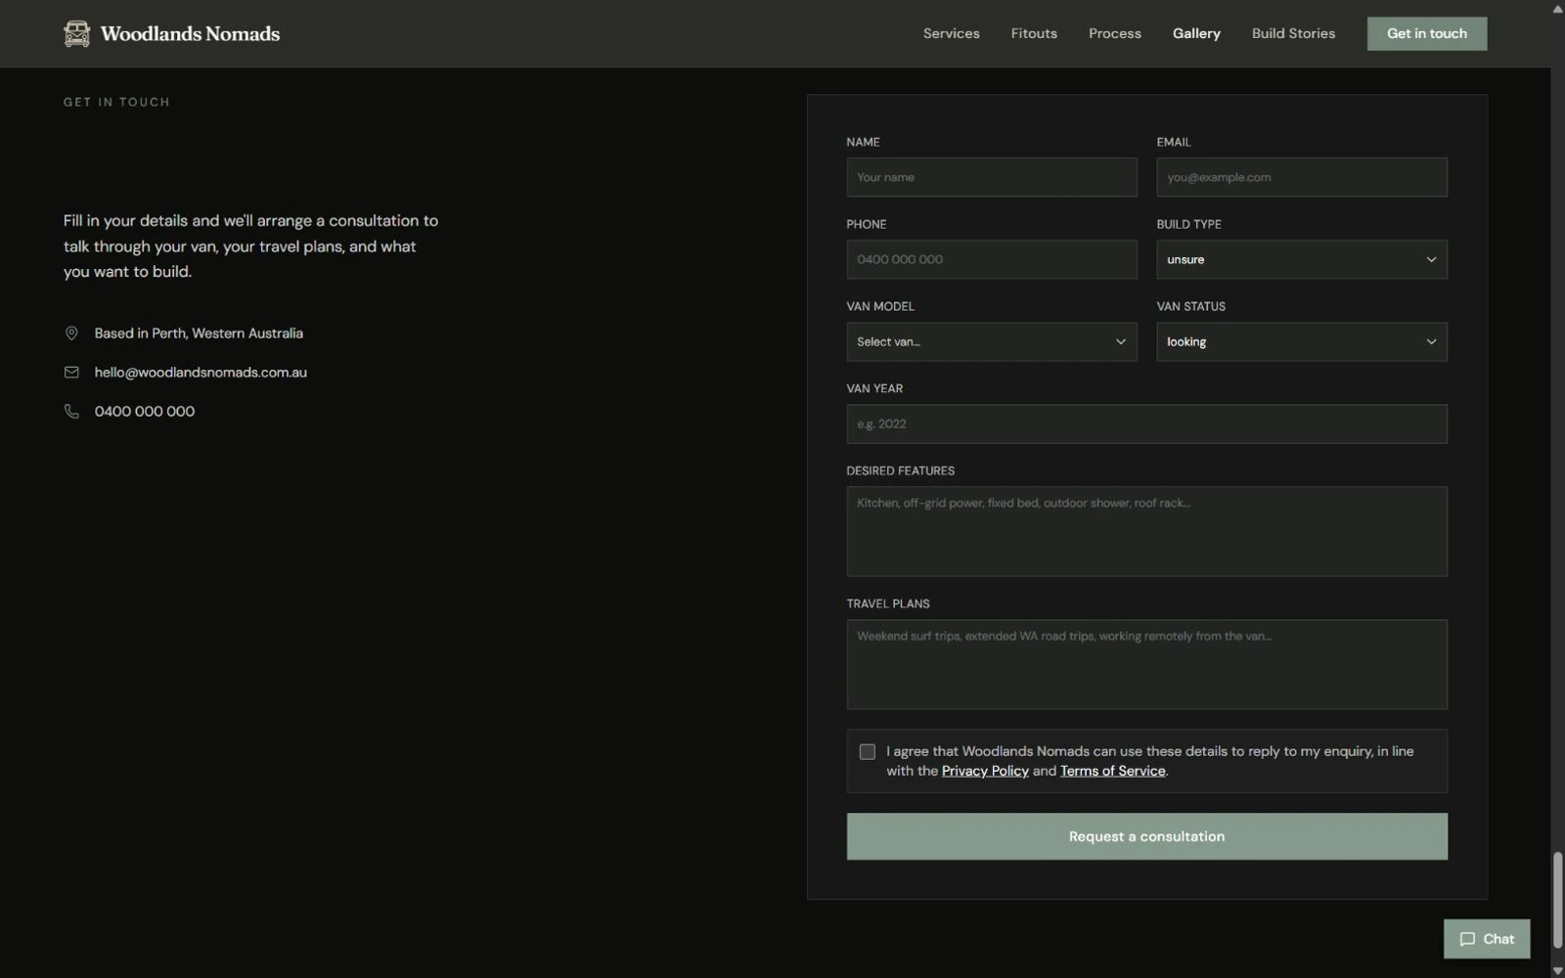Open the Van Model select van dropdown
Image resolution: width=1565 pixels, height=978 pixels.
coord(991,342)
